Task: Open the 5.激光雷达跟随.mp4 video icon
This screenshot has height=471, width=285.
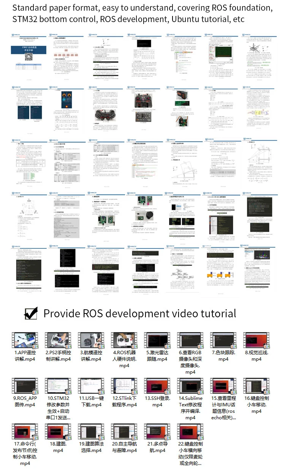Action: tap(157, 340)
